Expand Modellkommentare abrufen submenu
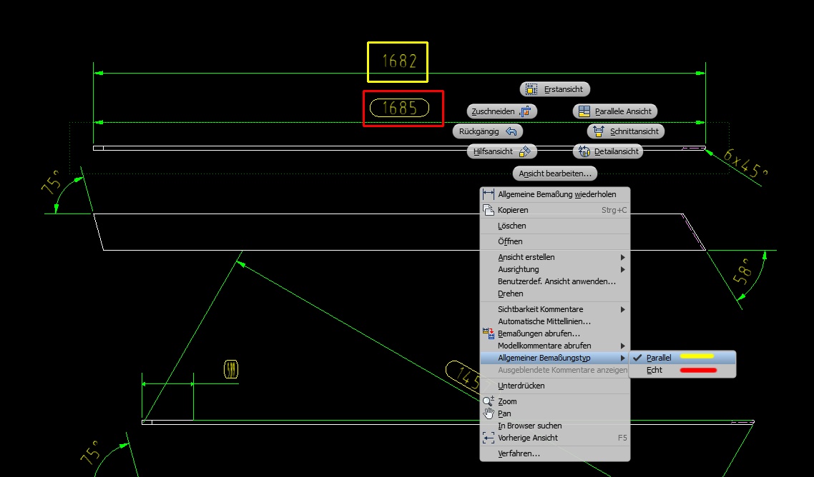 (x=555, y=346)
